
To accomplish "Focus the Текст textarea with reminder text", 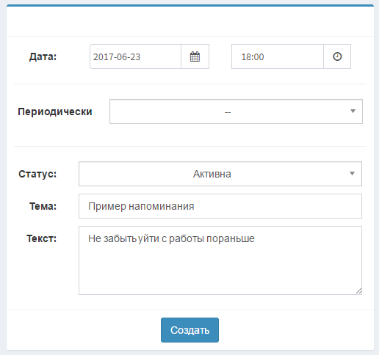I will 220,260.
